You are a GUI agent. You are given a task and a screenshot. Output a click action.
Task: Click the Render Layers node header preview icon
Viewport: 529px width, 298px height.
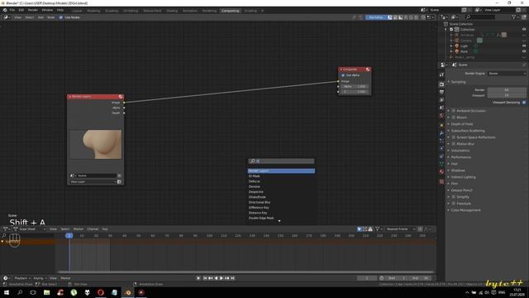pos(121,97)
